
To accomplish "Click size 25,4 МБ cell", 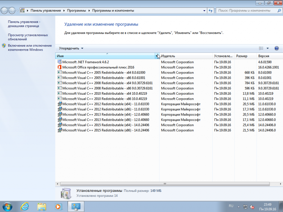I will (249, 125).
